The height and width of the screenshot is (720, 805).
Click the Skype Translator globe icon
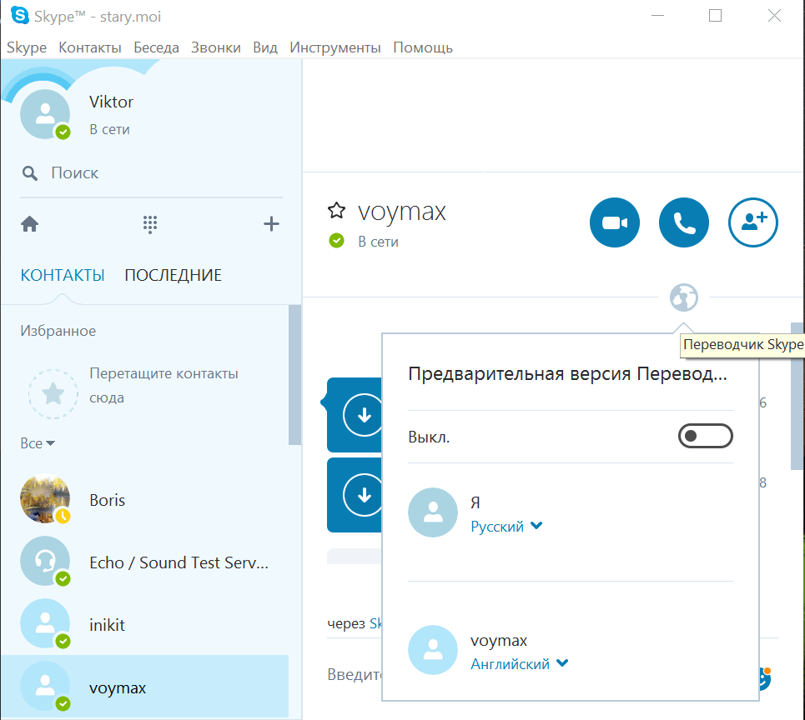[x=683, y=297]
